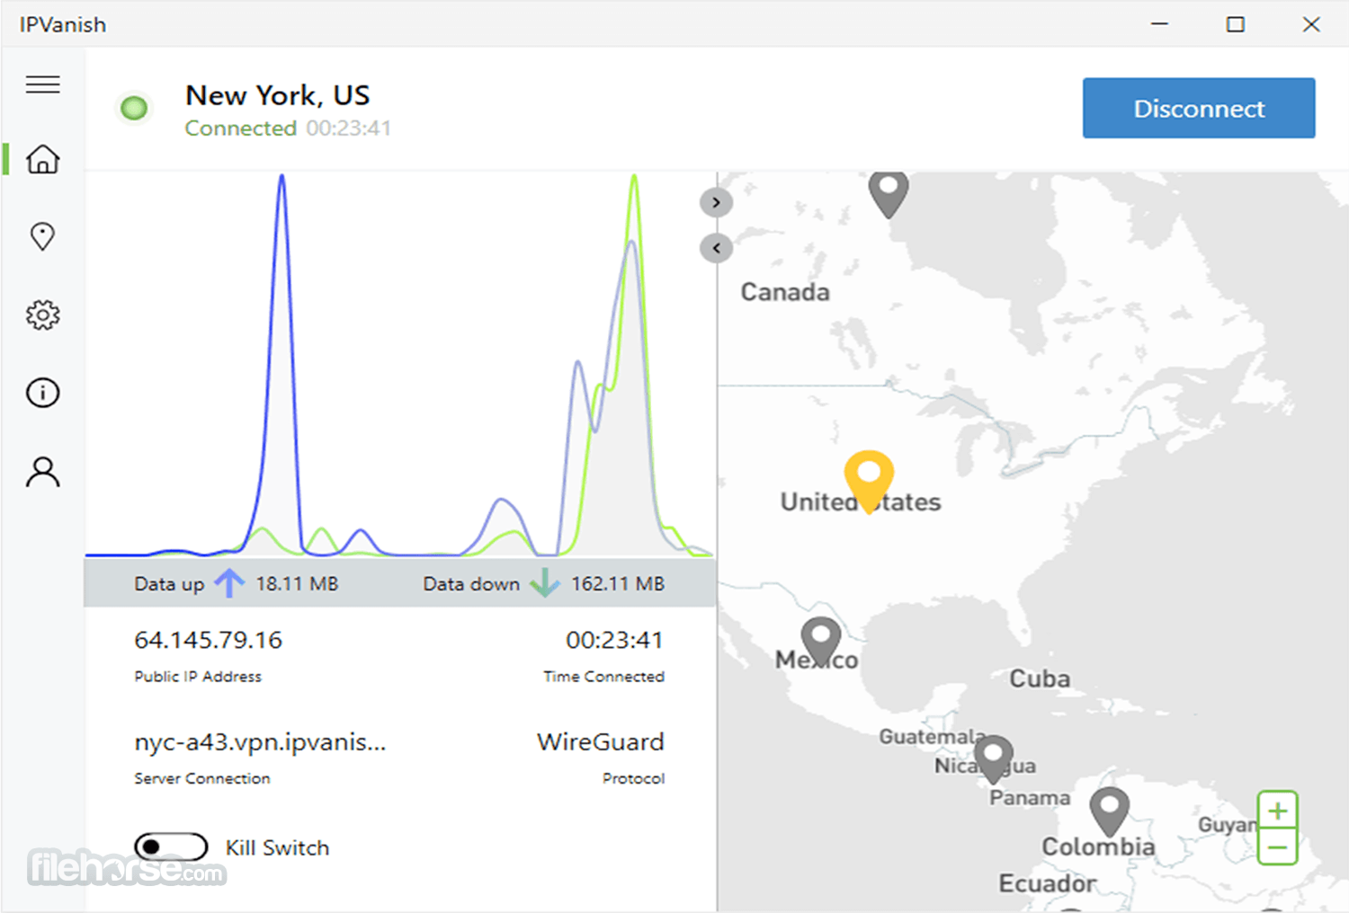Open the Information icon in sidebar
This screenshot has width=1349, height=913.
click(43, 393)
